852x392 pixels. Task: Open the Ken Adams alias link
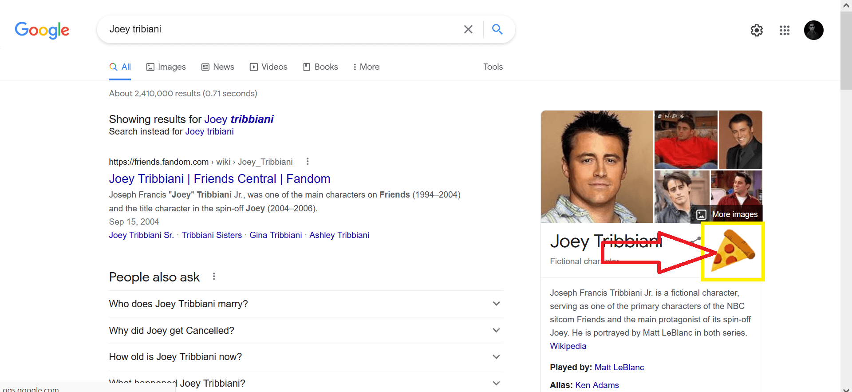[597, 385]
